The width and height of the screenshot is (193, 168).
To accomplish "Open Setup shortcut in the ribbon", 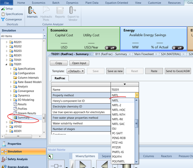I will pyautogui.click(x=7, y=9).
